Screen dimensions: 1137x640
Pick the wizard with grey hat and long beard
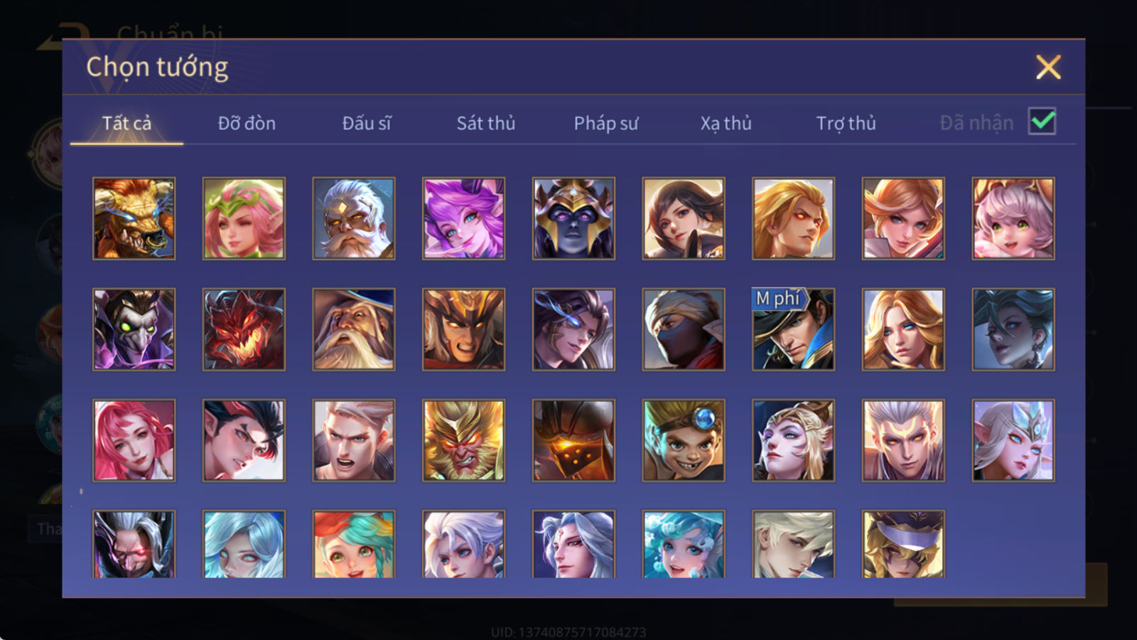[354, 329]
